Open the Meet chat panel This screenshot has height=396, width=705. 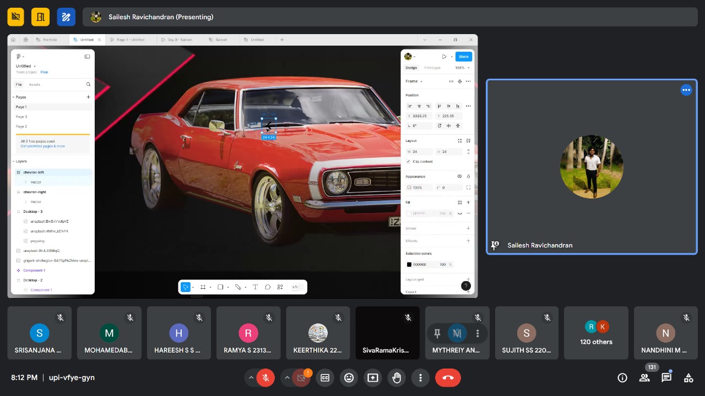[666, 378]
